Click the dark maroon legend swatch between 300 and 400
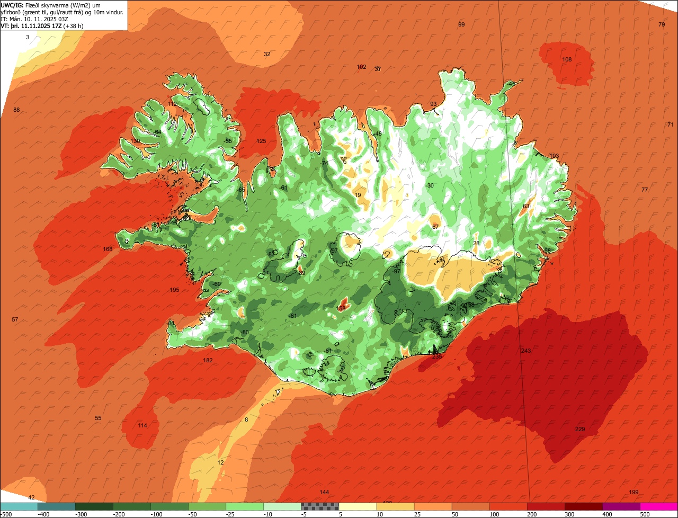The height and width of the screenshot is (518, 678). click(x=583, y=506)
